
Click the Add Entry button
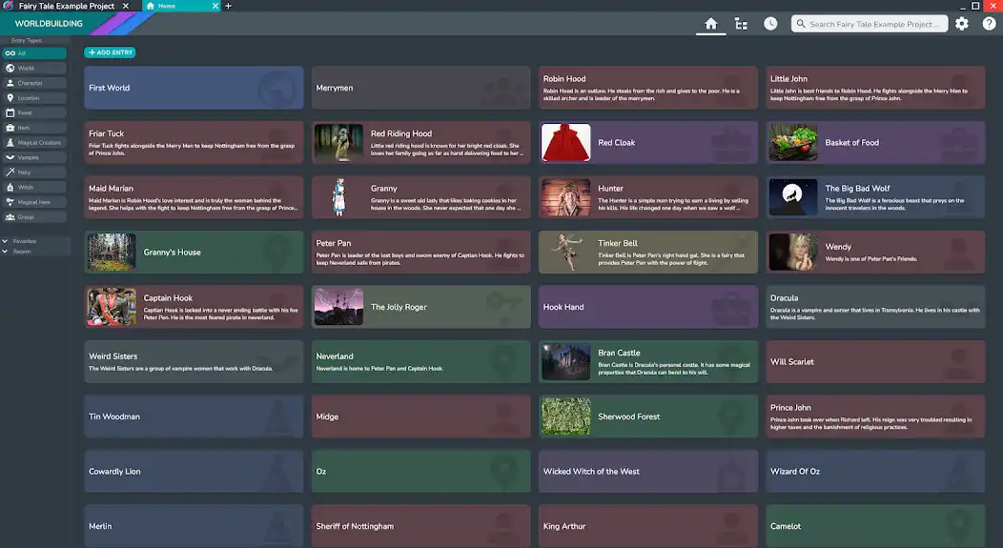point(110,52)
